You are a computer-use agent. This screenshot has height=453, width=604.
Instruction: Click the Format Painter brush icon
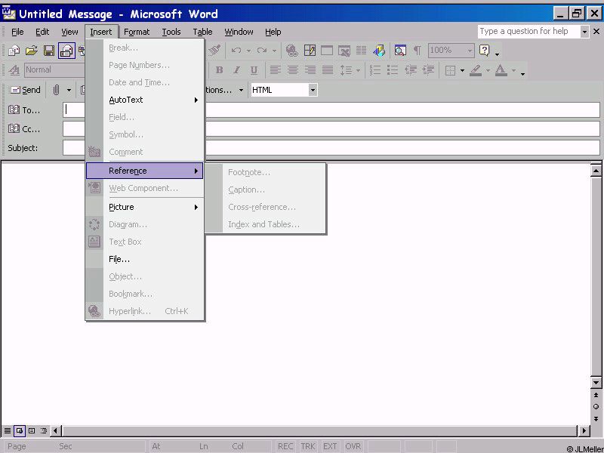coord(215,51)
